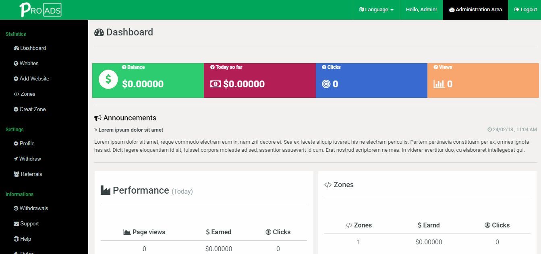Open Profile settings in the sidebar

pyautogui.click(x=24, y=143)
